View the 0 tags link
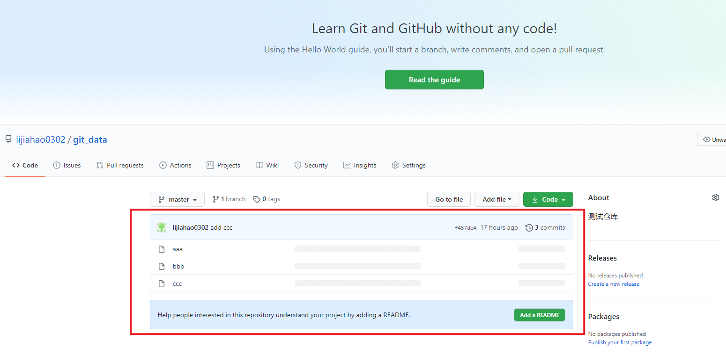 [x=267, y=199]
